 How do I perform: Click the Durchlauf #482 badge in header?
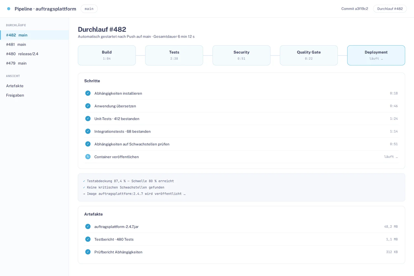coord(390,9)
